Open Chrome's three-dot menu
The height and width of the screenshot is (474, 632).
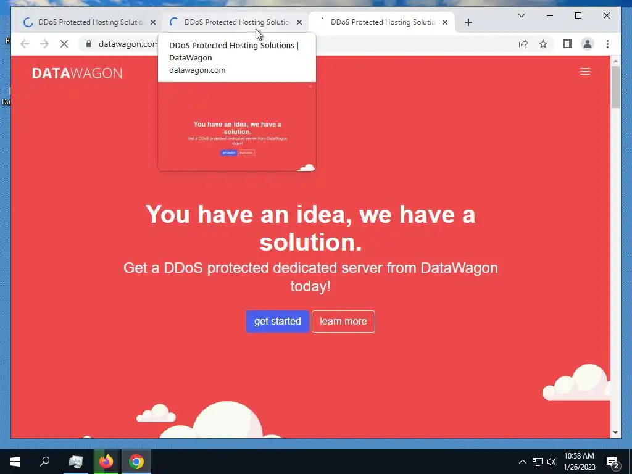coord(607,44)
